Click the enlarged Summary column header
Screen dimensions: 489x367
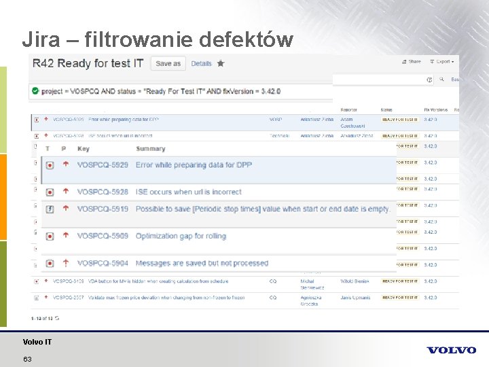(151, 149)
